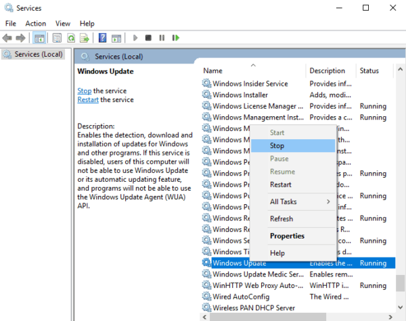The width and height of the screenshot is (406, 321).
Task: Click the Refresh toolbar icon
Action: pyautogui.click(x=71, y=38)
